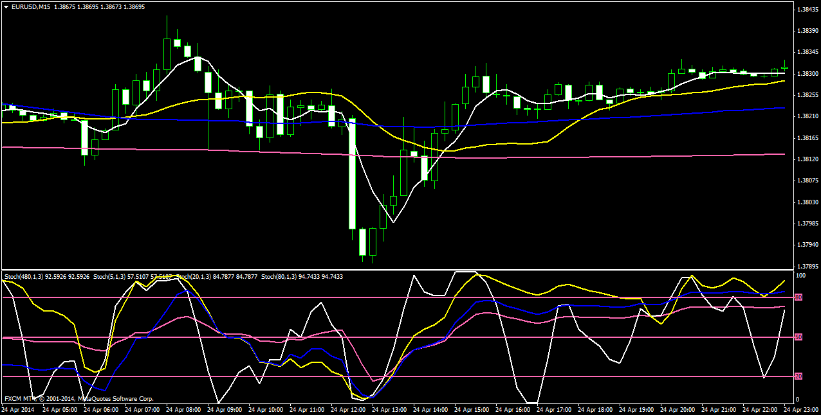Click the FXCM MetaQuotes copyright text

pos(78,399)
